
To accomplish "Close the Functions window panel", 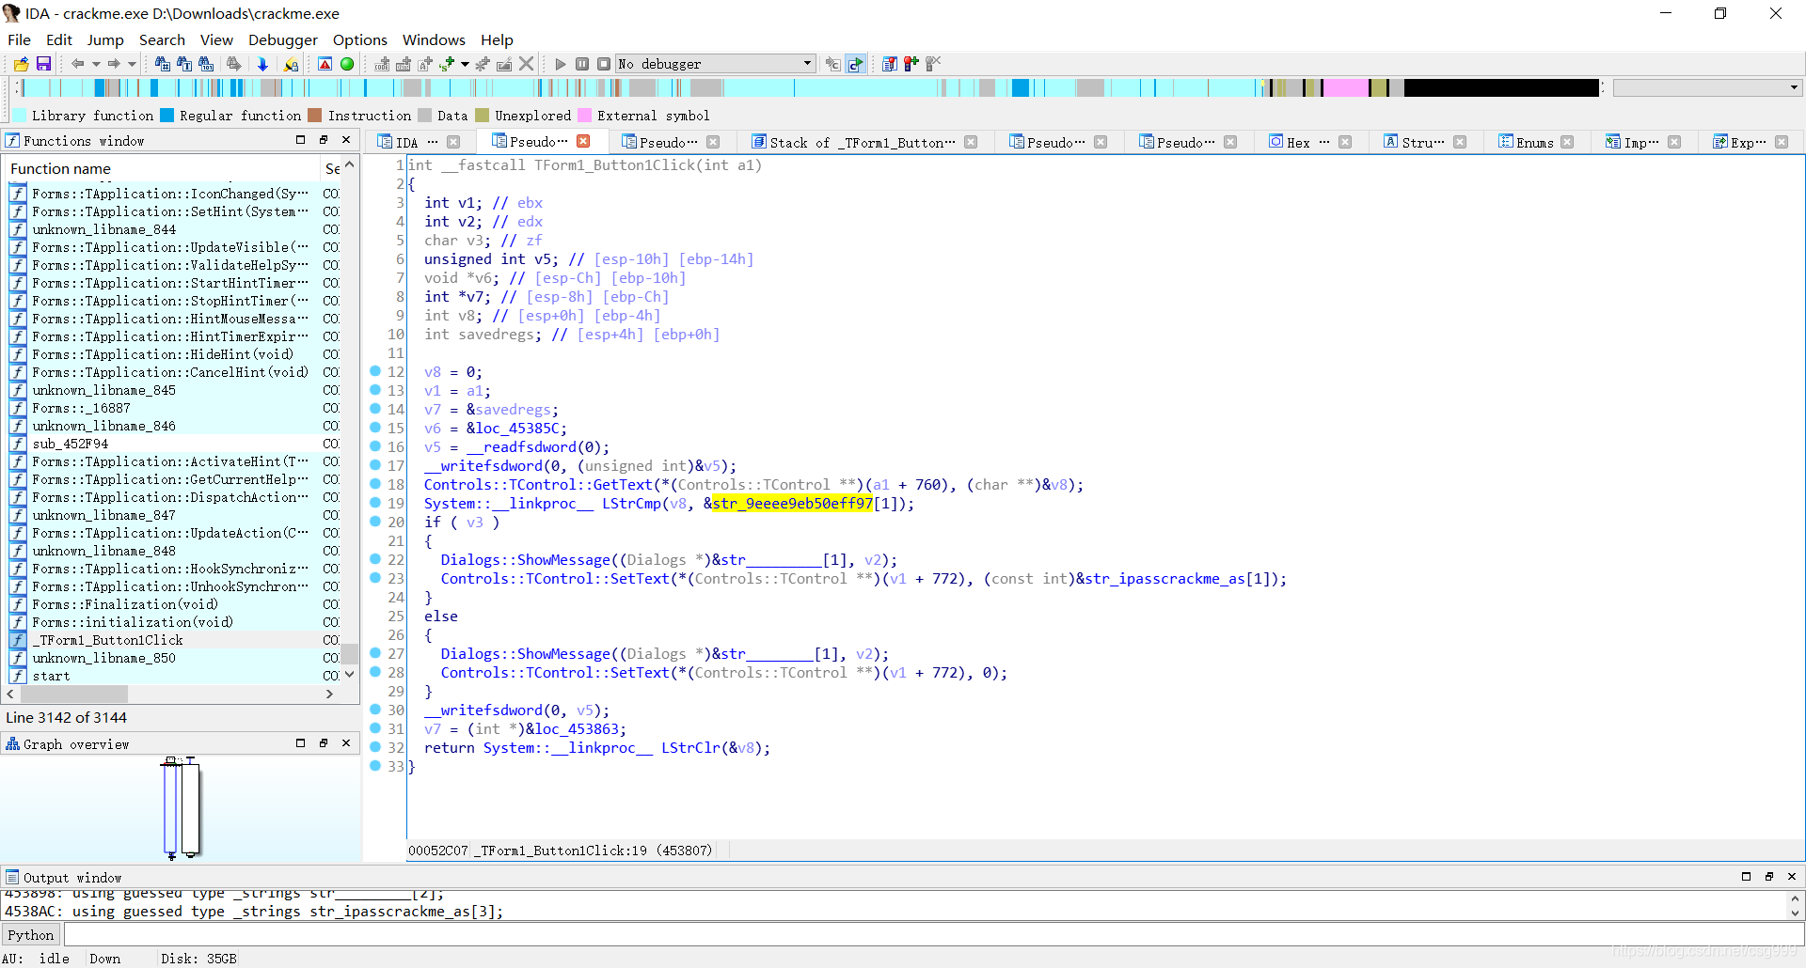I will (346, 140).
